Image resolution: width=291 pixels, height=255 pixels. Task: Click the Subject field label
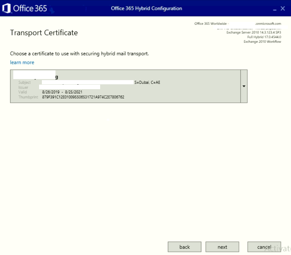24,83
